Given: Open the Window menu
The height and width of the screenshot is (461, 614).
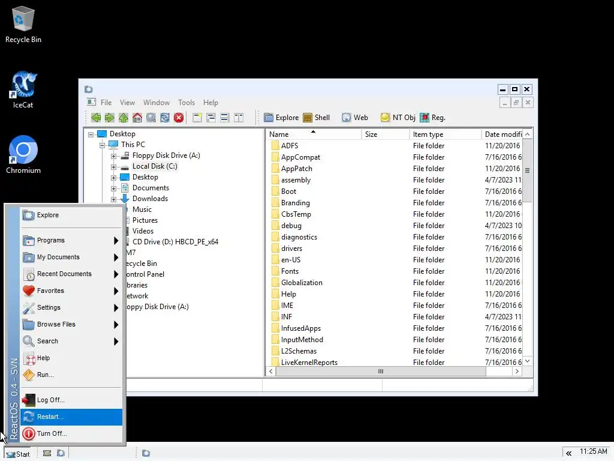Looking at the screenshot, I should 156,102.
